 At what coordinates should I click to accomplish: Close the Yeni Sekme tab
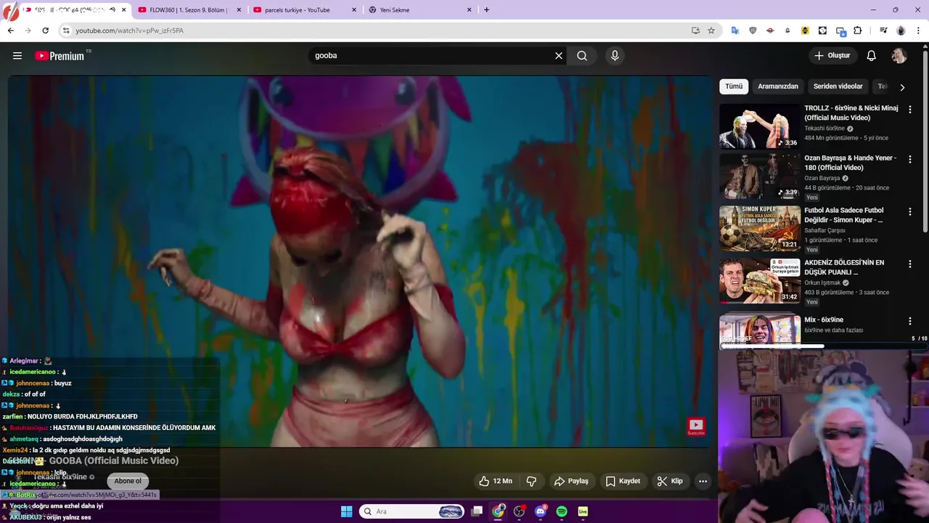(x=469, y=10)
